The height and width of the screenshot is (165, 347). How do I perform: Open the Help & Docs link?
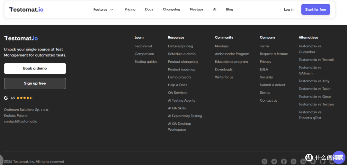click(177, 85)
